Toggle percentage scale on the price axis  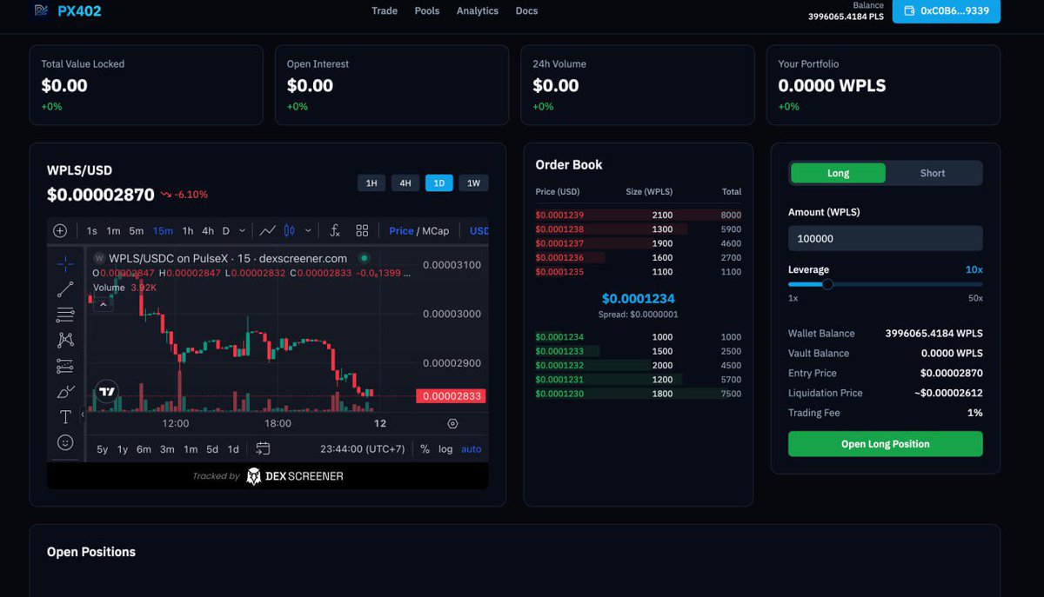point(424,449)
